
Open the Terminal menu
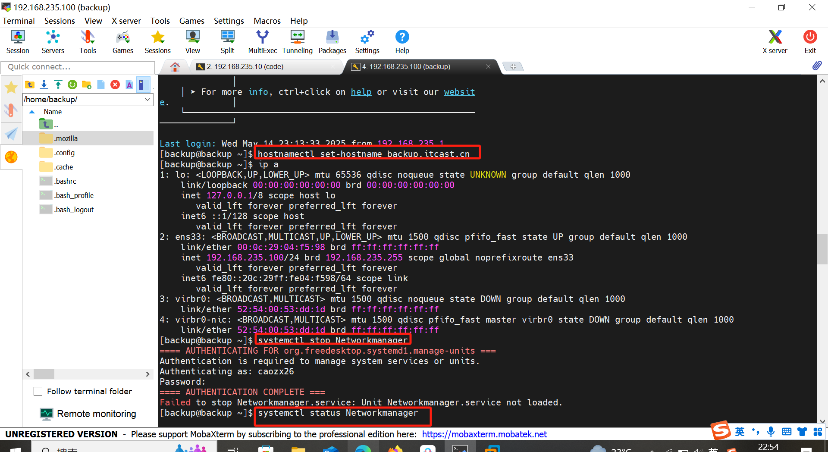tap(19, 21)
